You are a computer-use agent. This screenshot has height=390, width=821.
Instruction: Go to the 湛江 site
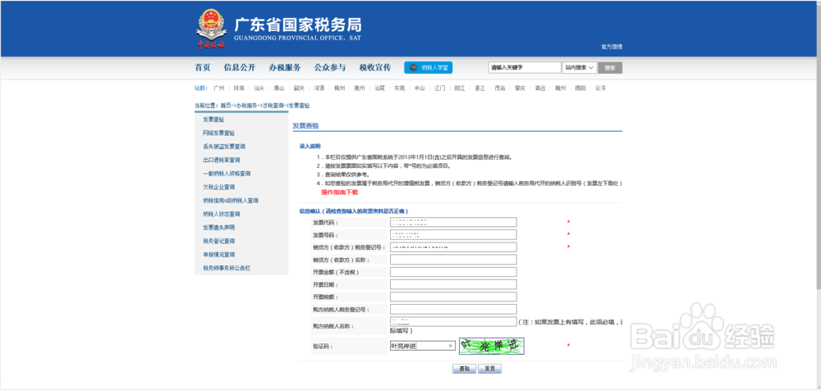(x=479, y=88)
